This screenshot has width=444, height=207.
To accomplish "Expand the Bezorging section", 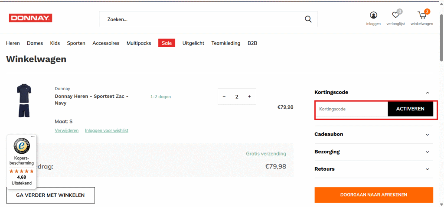I will click(x=427, y=152).
